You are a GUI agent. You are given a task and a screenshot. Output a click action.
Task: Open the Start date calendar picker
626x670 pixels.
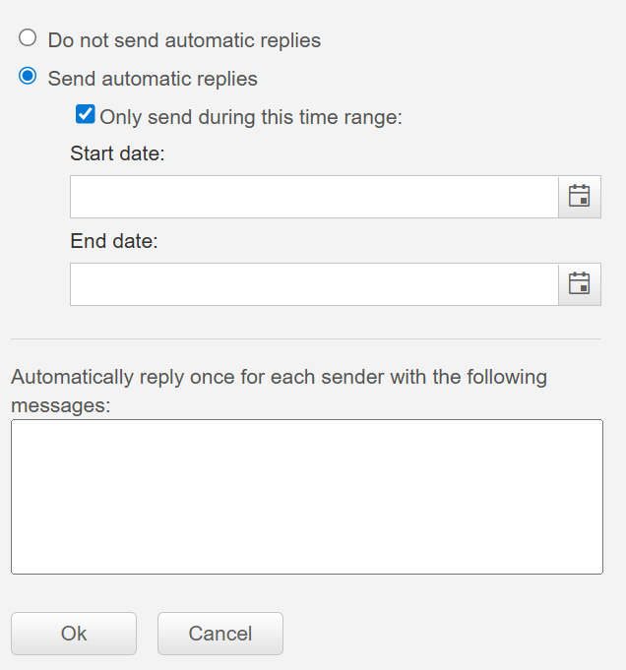click(x=580, y=197)
